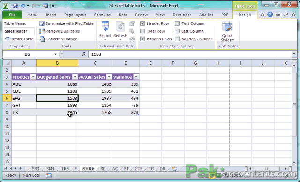Click Summarize with PivotTable
This screenshot has width=300, height=182.
point(67,23)
